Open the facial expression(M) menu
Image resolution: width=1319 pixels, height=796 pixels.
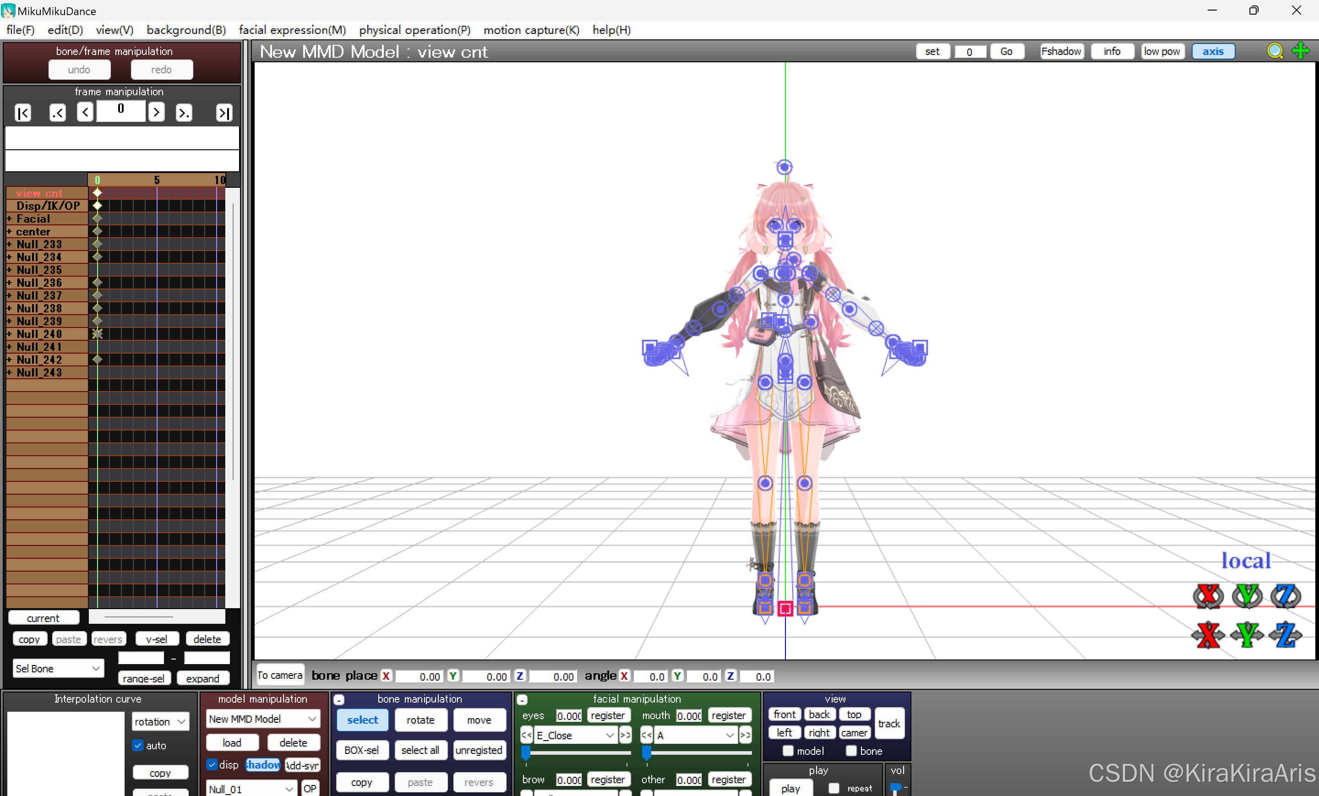tap(292, 30)
